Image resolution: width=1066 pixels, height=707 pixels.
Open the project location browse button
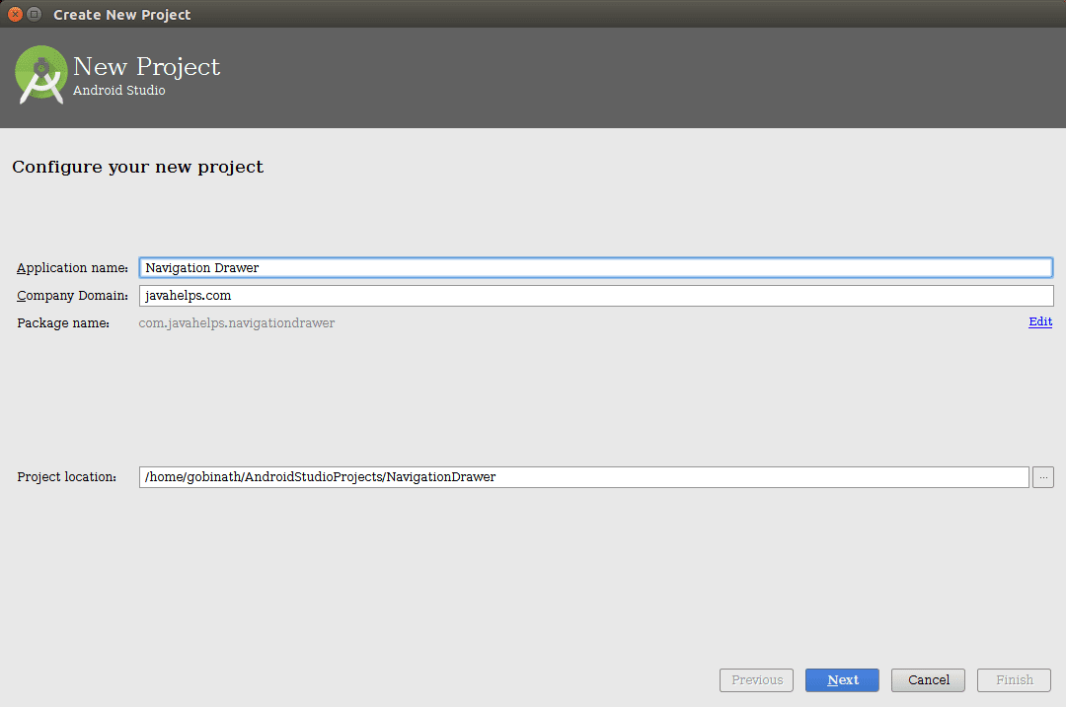[1043, 477]
